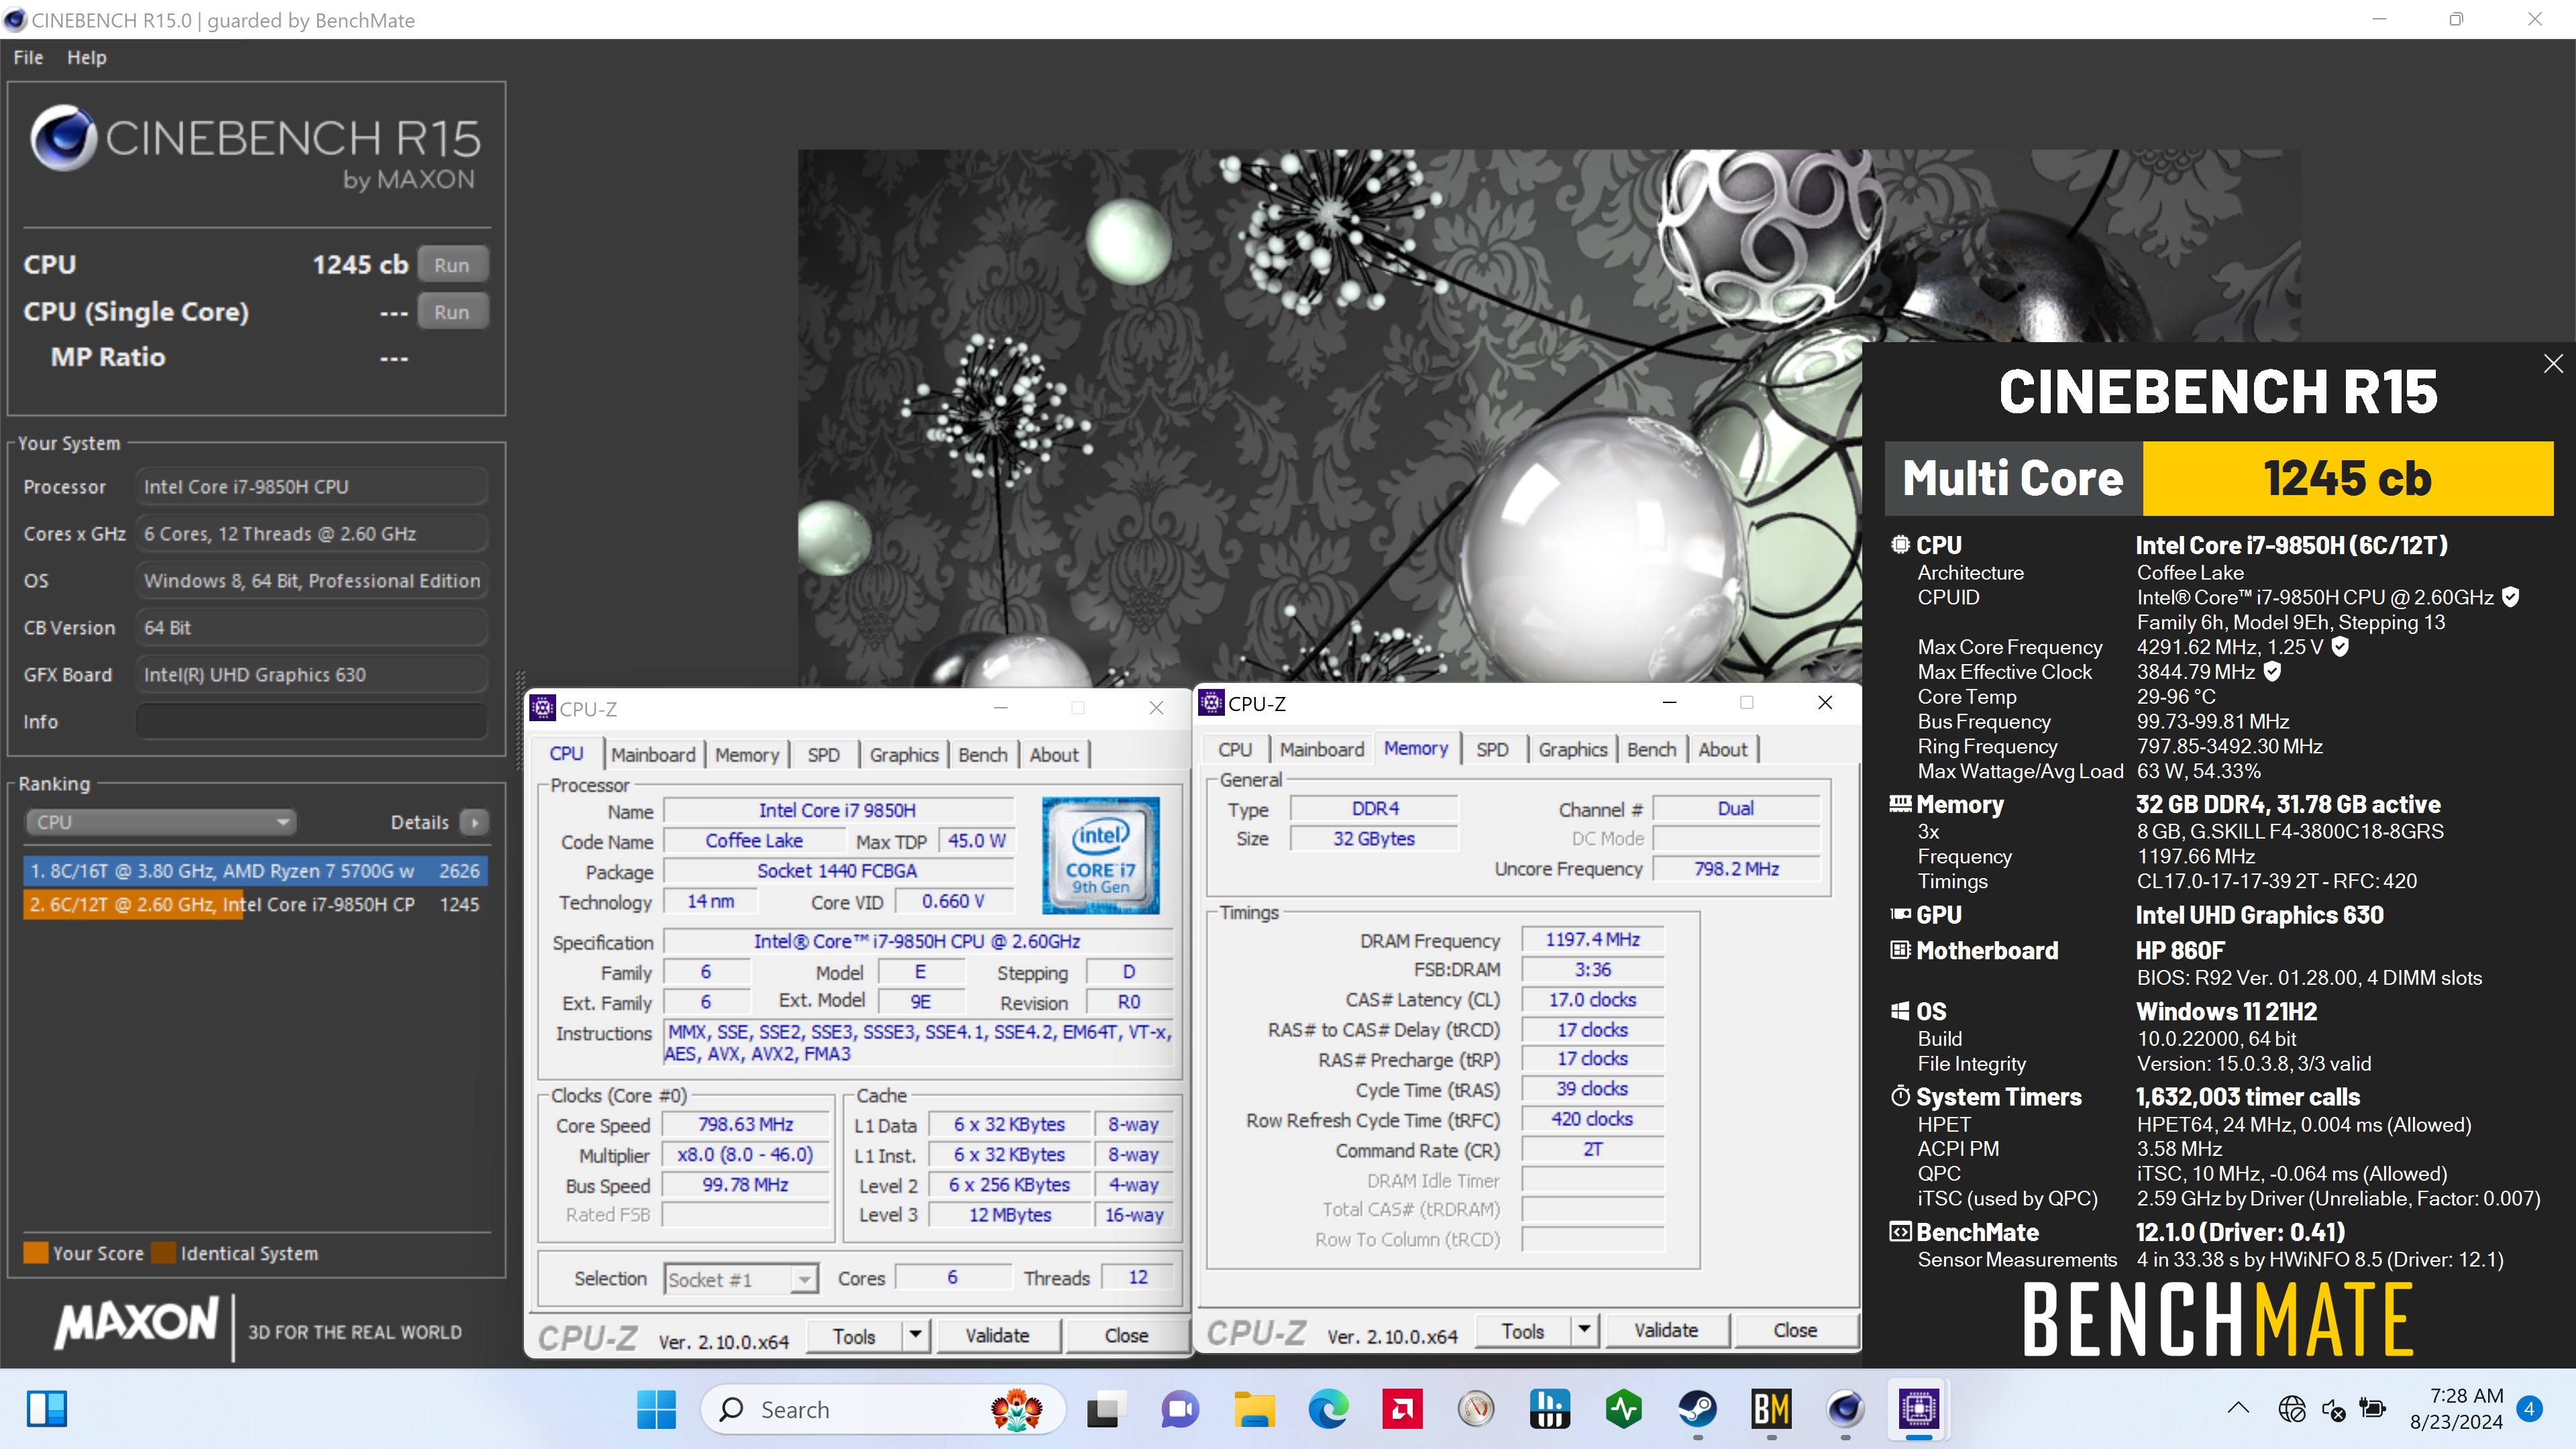
Task: Click the yellow 1245 cb Multi Core score
Action: click(x=2347, y=479)
